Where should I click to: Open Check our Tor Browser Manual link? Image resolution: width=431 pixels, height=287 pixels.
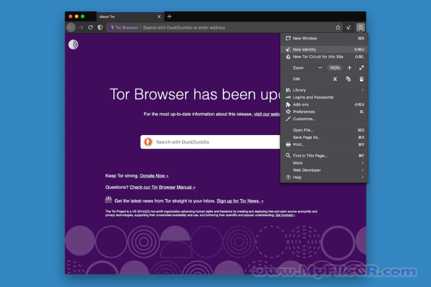point(162,187)
